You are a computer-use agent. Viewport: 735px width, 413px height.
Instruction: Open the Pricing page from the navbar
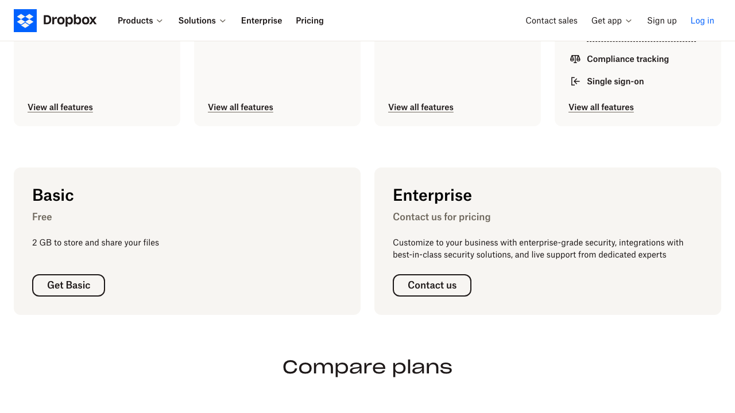pos(310,21)
